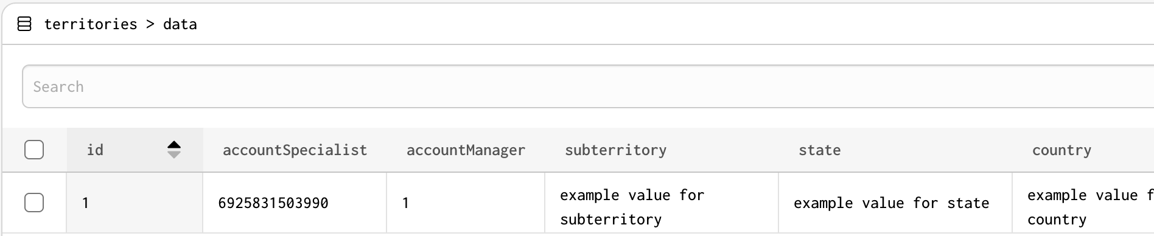Toggle the select-all checkbox in header row
1154x236 pixels.
pos(34,150)
